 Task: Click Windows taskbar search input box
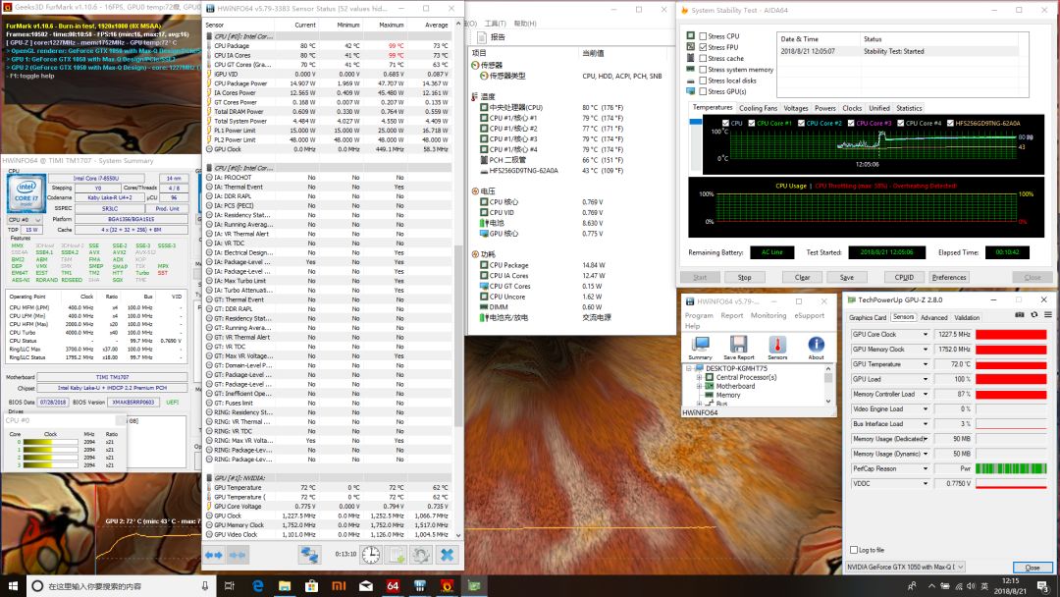(x=121, y=585)
